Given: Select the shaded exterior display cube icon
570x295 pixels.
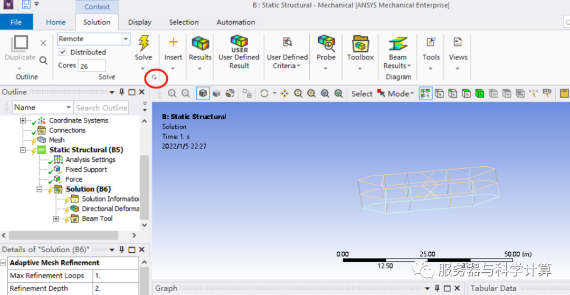Looking at the screenshot, I should point(203,94).
